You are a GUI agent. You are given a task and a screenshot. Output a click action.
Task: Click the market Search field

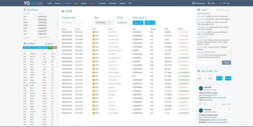pos(51,44)
